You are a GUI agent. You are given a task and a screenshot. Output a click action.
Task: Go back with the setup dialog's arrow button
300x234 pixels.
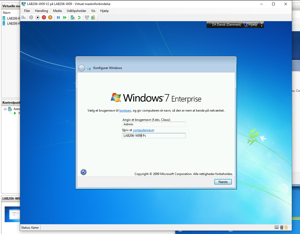81,68
